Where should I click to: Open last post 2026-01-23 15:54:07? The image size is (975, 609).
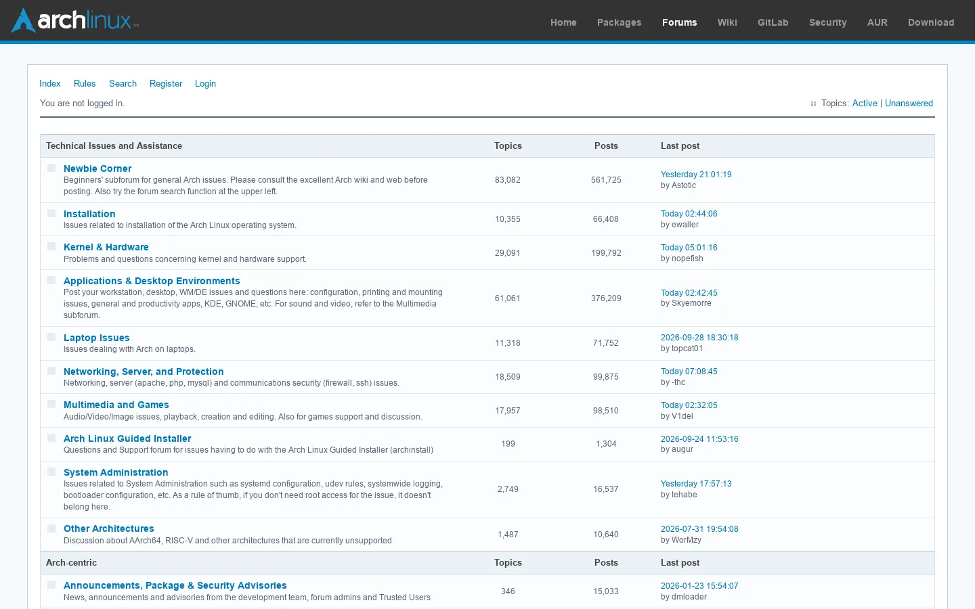point(699,586)
